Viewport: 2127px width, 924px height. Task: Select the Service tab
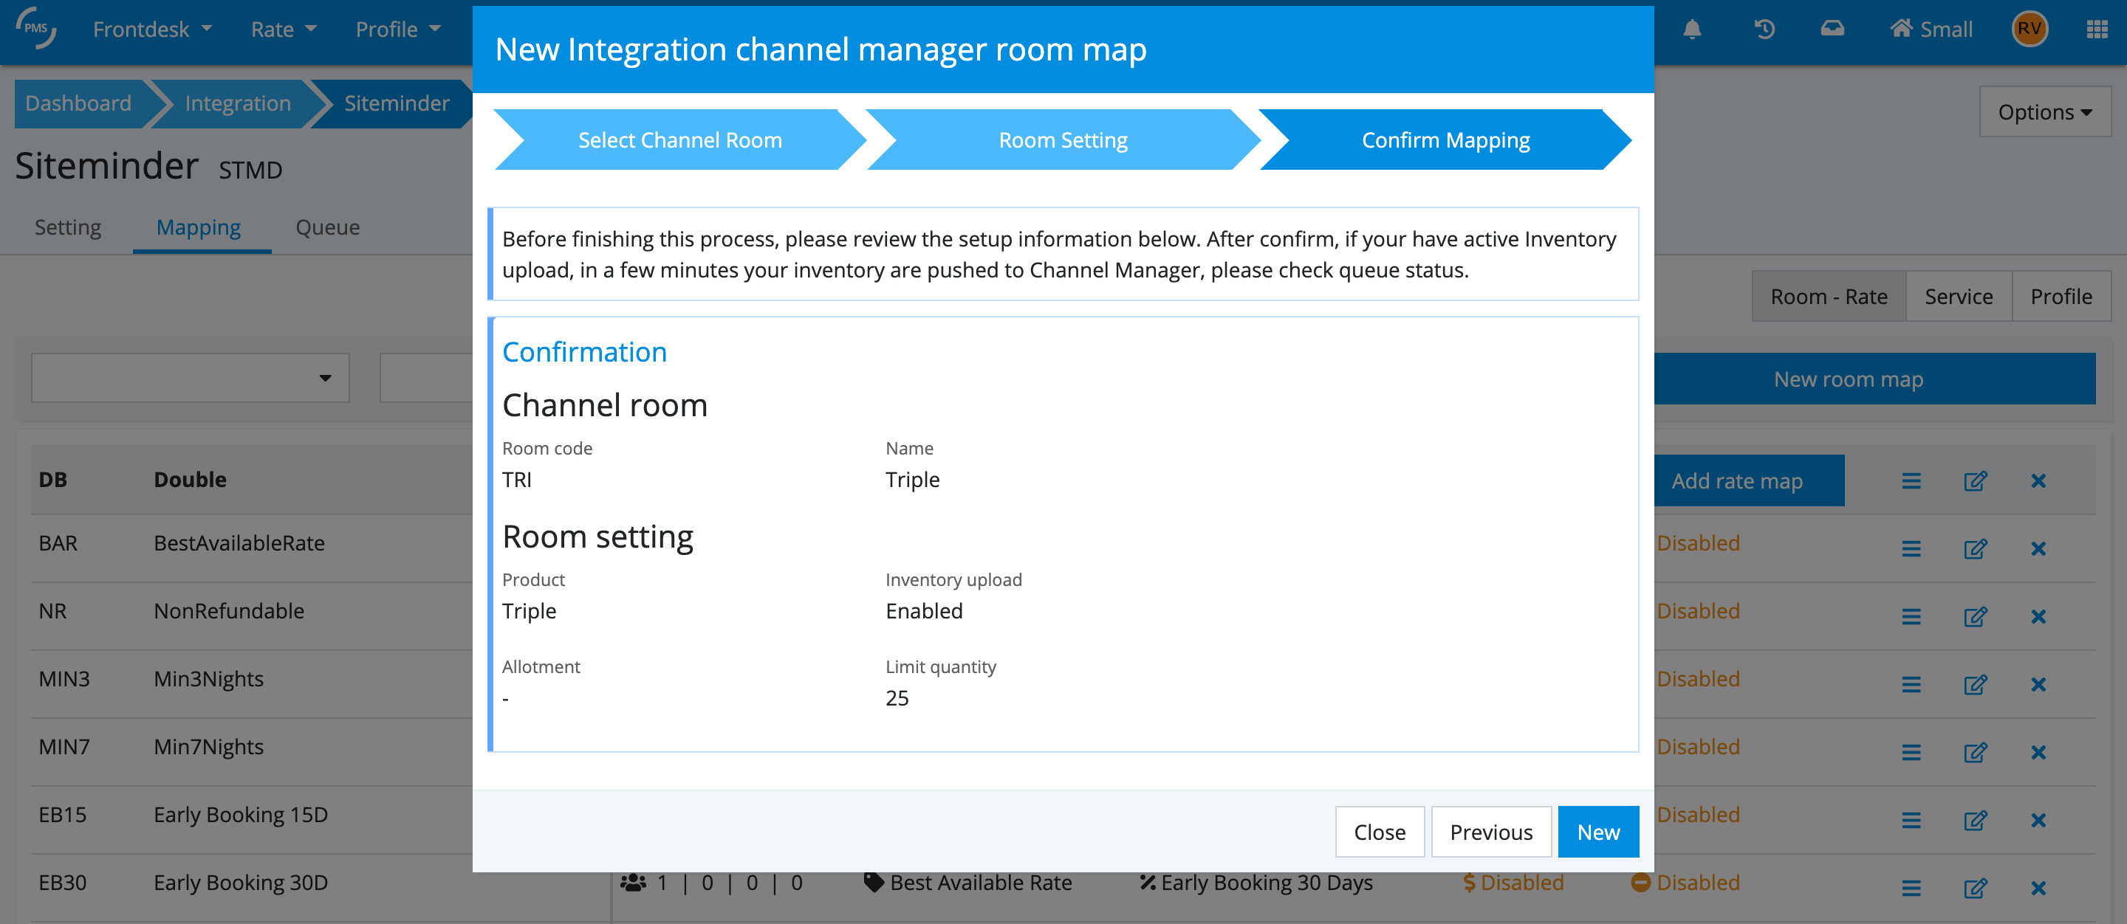(1958, 296)
